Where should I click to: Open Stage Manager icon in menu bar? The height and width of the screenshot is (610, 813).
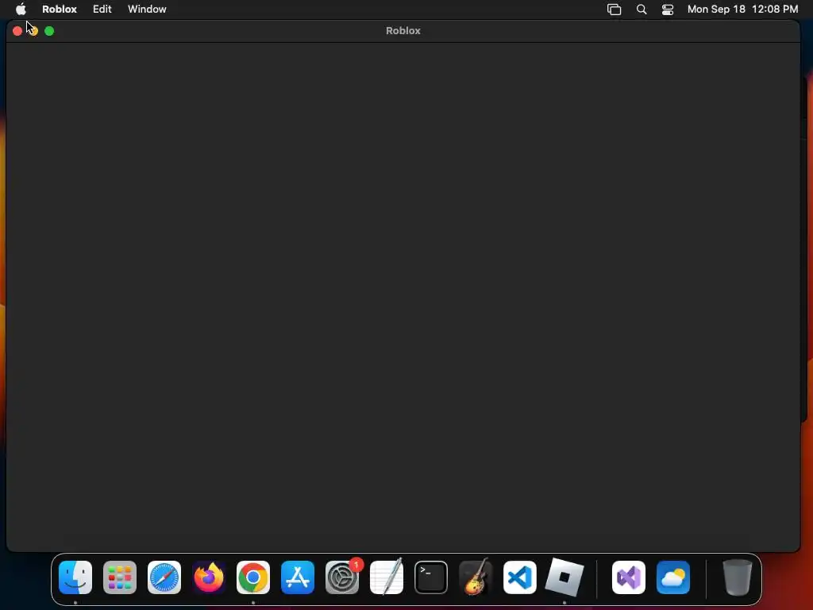(614, 10)
